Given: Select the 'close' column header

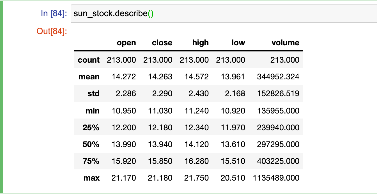Looking at the screenshot, I should click(162, 43).
